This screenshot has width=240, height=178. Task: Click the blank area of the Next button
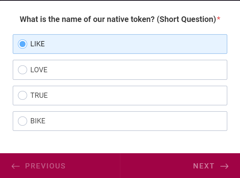pos(155,166)
